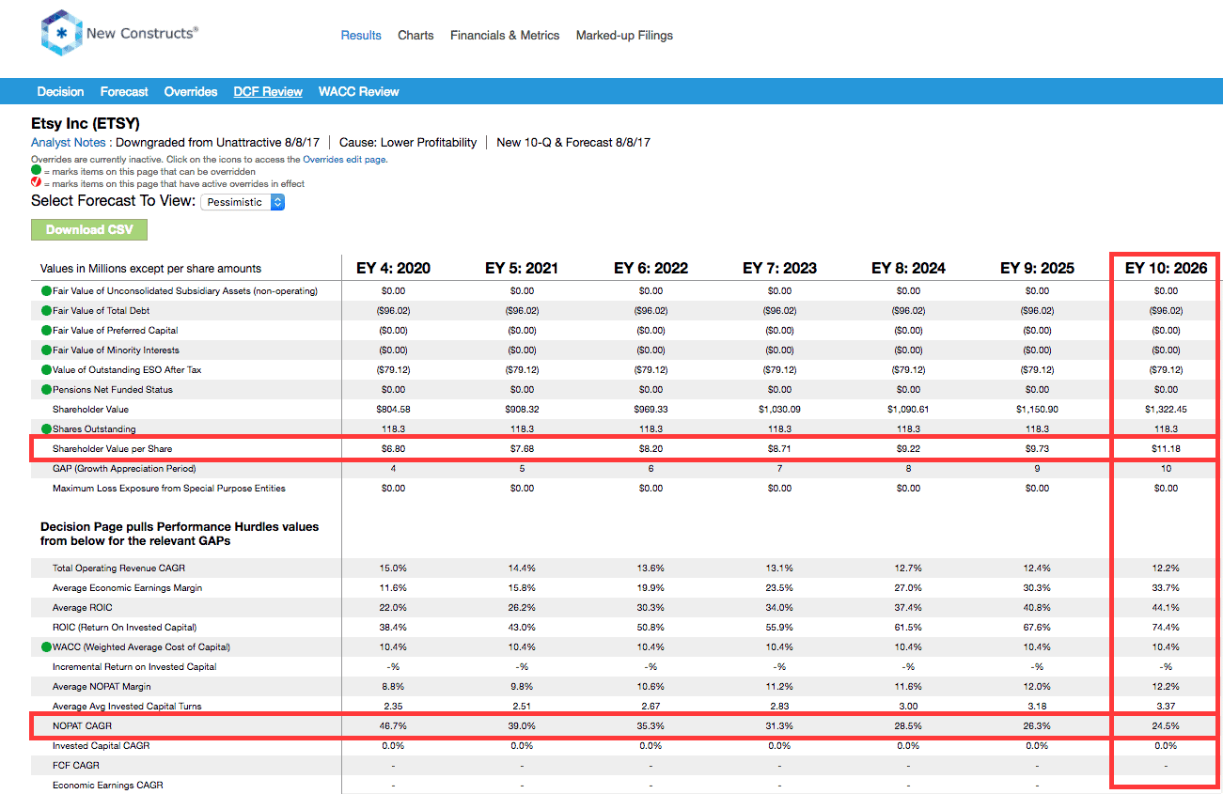Image resolution: width=1223 pixels, height=794 pixels.
Task: Go to the Forecast page
Action: click(124, 91)
